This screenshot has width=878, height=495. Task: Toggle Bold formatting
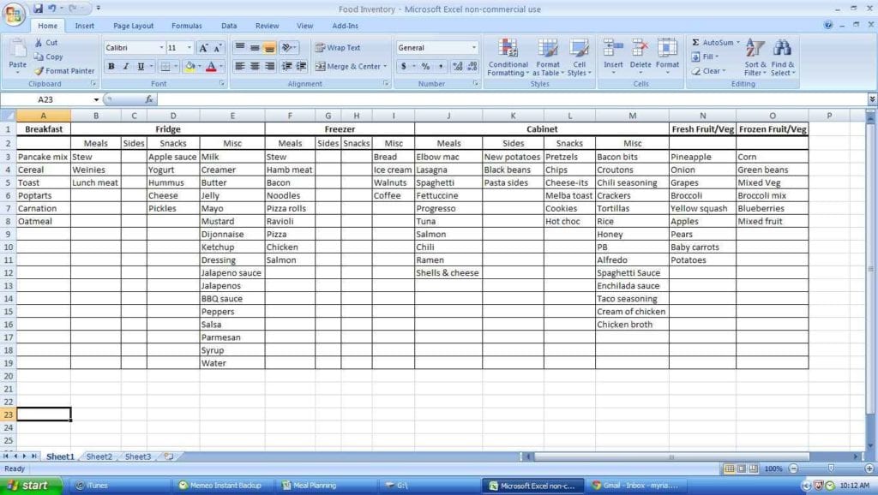pyautogui.click(x=111, y=66)
